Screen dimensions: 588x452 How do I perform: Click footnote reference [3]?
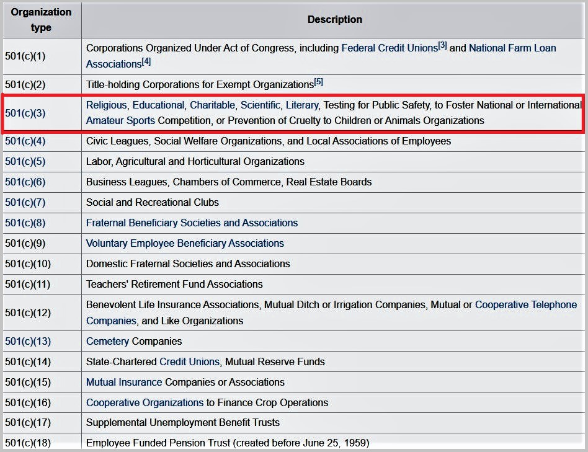tap(443, 46)
